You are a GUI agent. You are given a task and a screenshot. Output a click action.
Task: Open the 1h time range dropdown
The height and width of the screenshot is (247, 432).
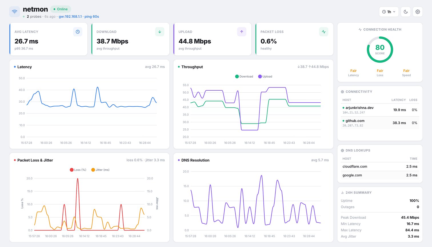click(x=389, y=12)
